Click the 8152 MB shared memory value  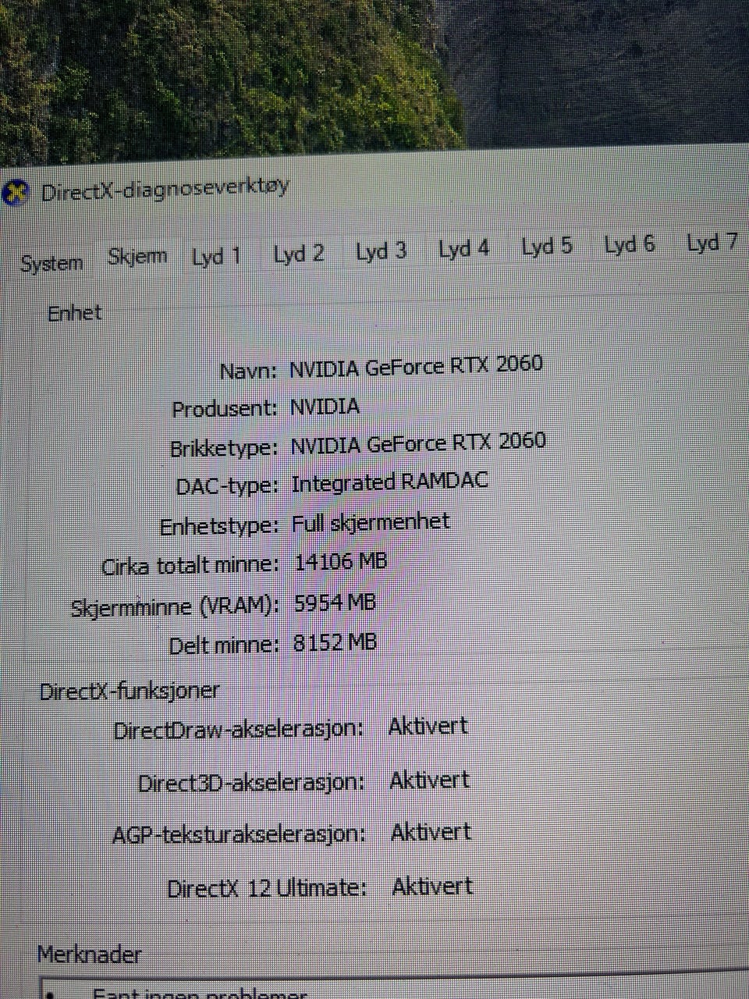tap(335, 642)
